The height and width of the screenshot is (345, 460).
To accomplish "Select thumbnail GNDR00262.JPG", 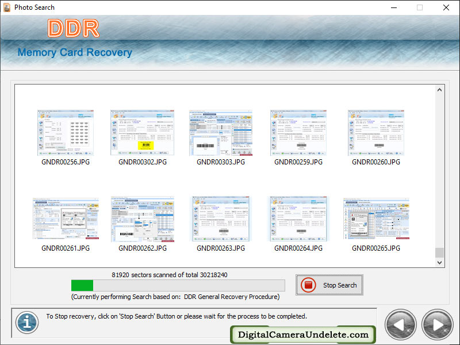I will coord(143,219).
